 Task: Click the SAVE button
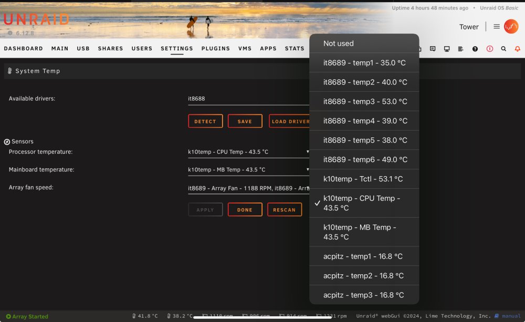point(245,121)
